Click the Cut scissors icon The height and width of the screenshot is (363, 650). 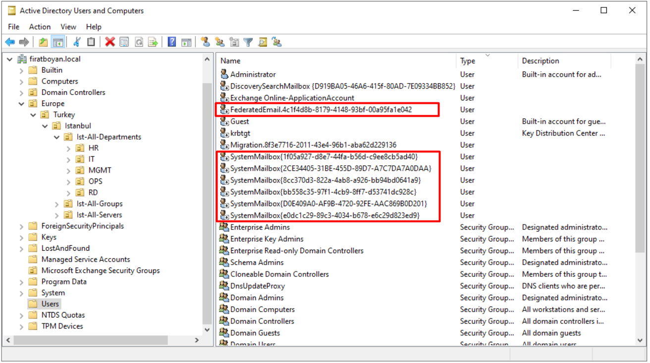tap(77, 42)
